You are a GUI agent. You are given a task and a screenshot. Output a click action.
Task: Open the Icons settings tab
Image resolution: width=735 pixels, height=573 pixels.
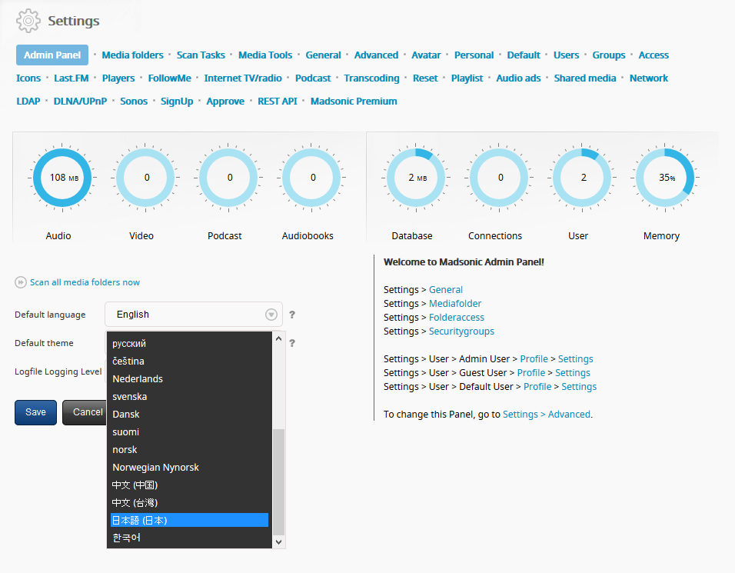point(28,78)
